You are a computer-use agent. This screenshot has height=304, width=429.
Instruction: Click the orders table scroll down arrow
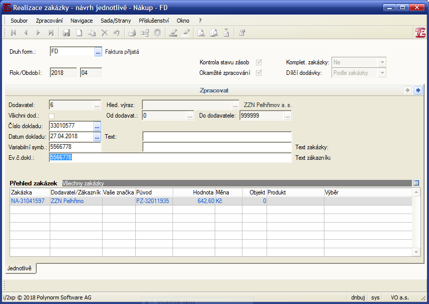click(x=416, y=252)
